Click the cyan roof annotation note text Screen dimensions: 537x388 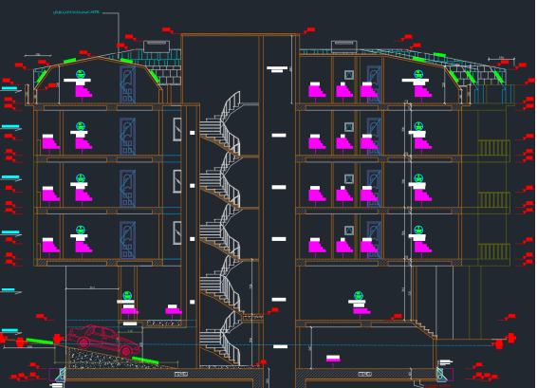click(76, 12)
